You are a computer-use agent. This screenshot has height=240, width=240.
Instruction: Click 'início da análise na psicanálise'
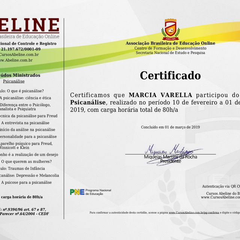[27, 130]
